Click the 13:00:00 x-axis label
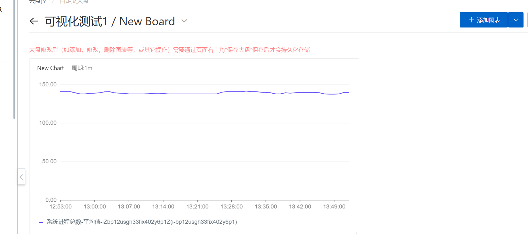The image size is (528, 234). click(95, 207)
